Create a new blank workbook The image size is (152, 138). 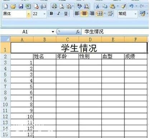[x=5, y=6]
